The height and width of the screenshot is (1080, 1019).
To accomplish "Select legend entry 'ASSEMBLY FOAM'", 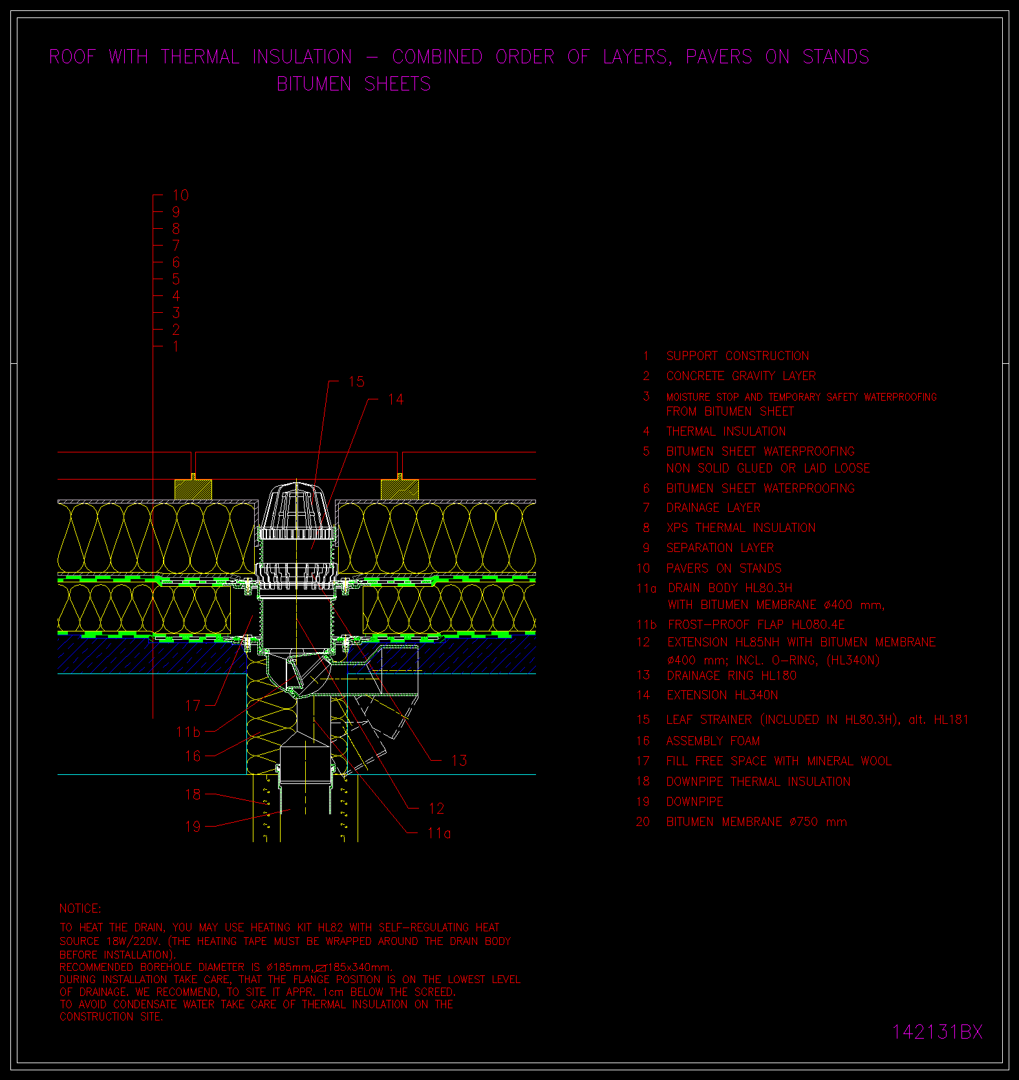I will tap(713, 741).
